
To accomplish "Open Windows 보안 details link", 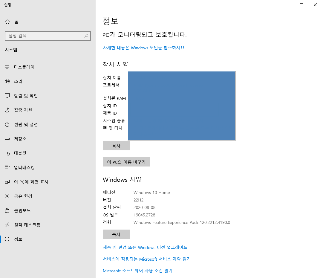I will [x=144, y=48].
